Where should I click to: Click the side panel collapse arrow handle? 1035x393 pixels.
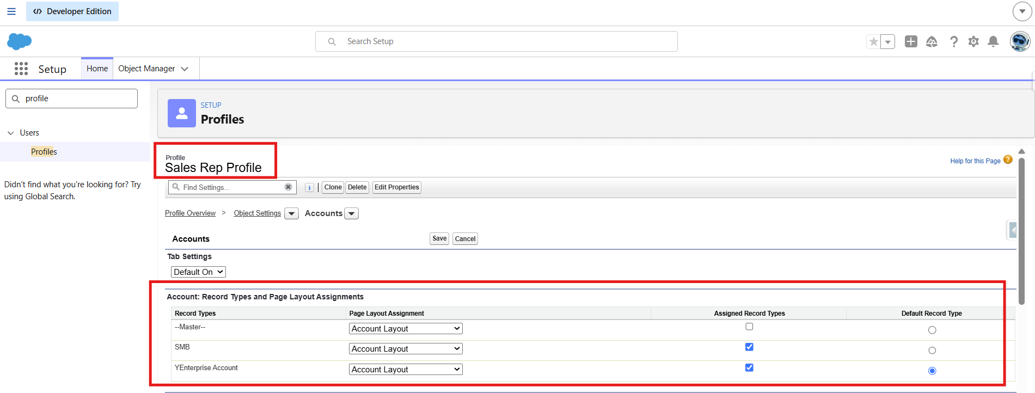[x=1012, y=230]
